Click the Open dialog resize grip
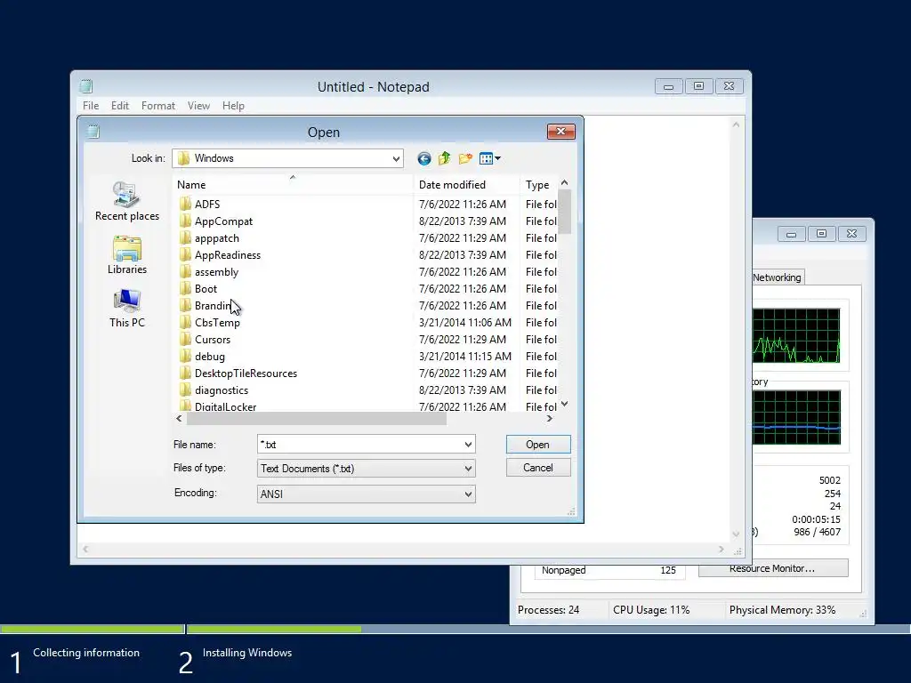 point(571,511)
